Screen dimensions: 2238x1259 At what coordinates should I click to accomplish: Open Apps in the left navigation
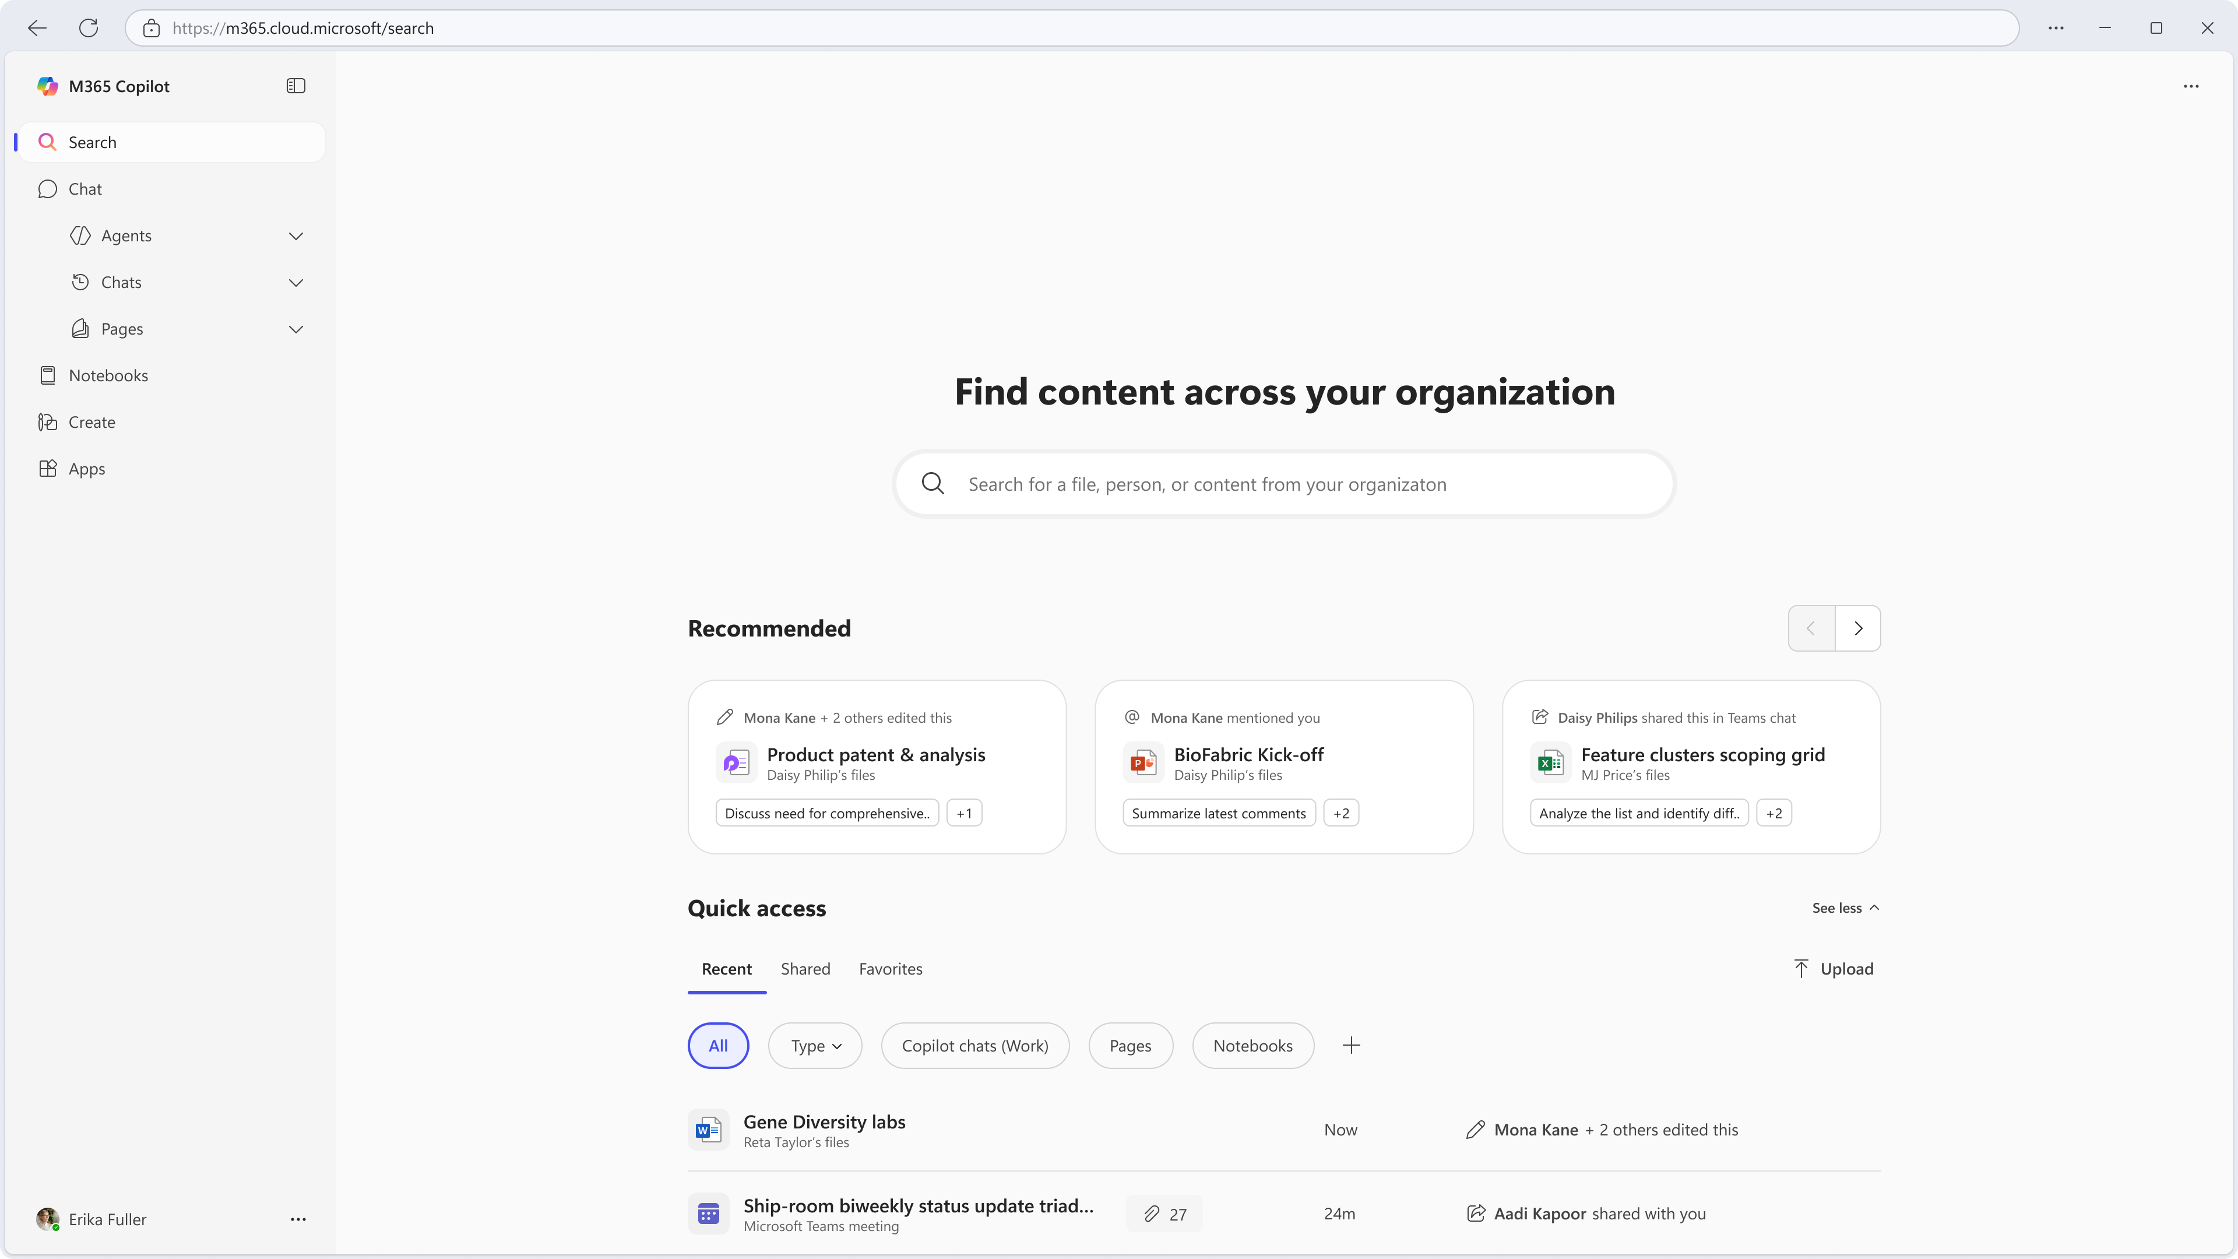pos(86,468)
